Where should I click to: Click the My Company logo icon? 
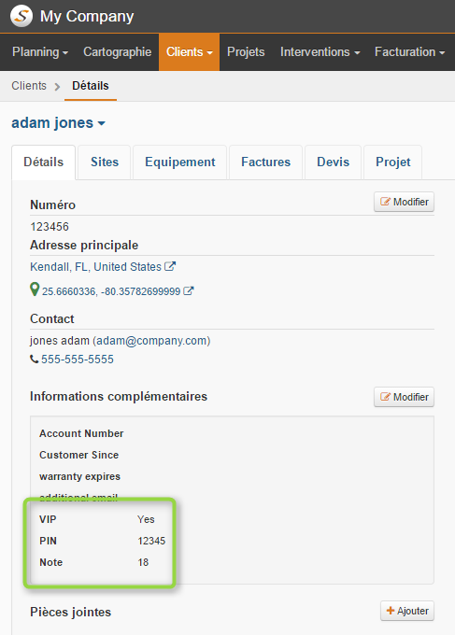click(21, 16)
